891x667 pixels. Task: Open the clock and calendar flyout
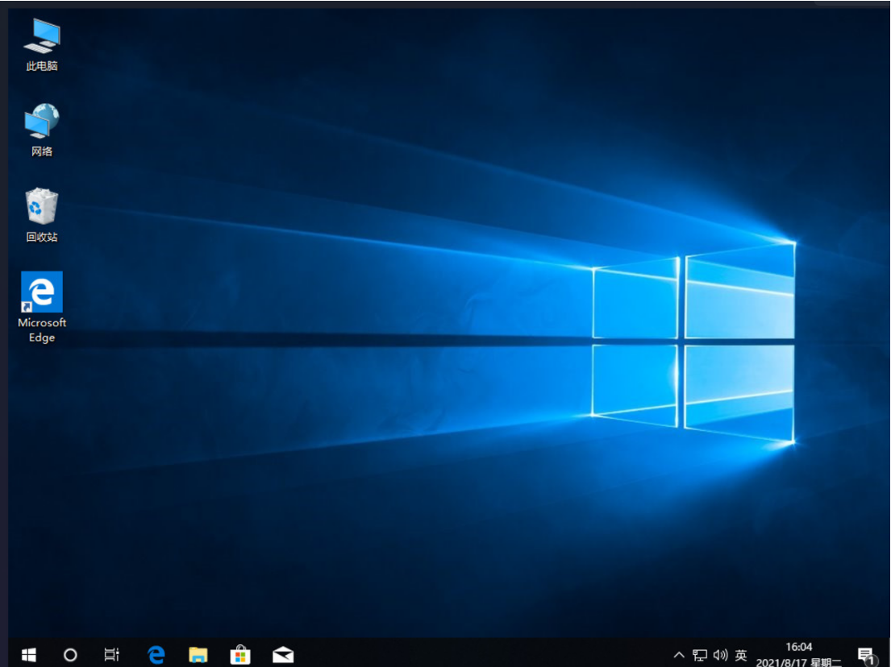pyautogui.click(x=798, y=654)
